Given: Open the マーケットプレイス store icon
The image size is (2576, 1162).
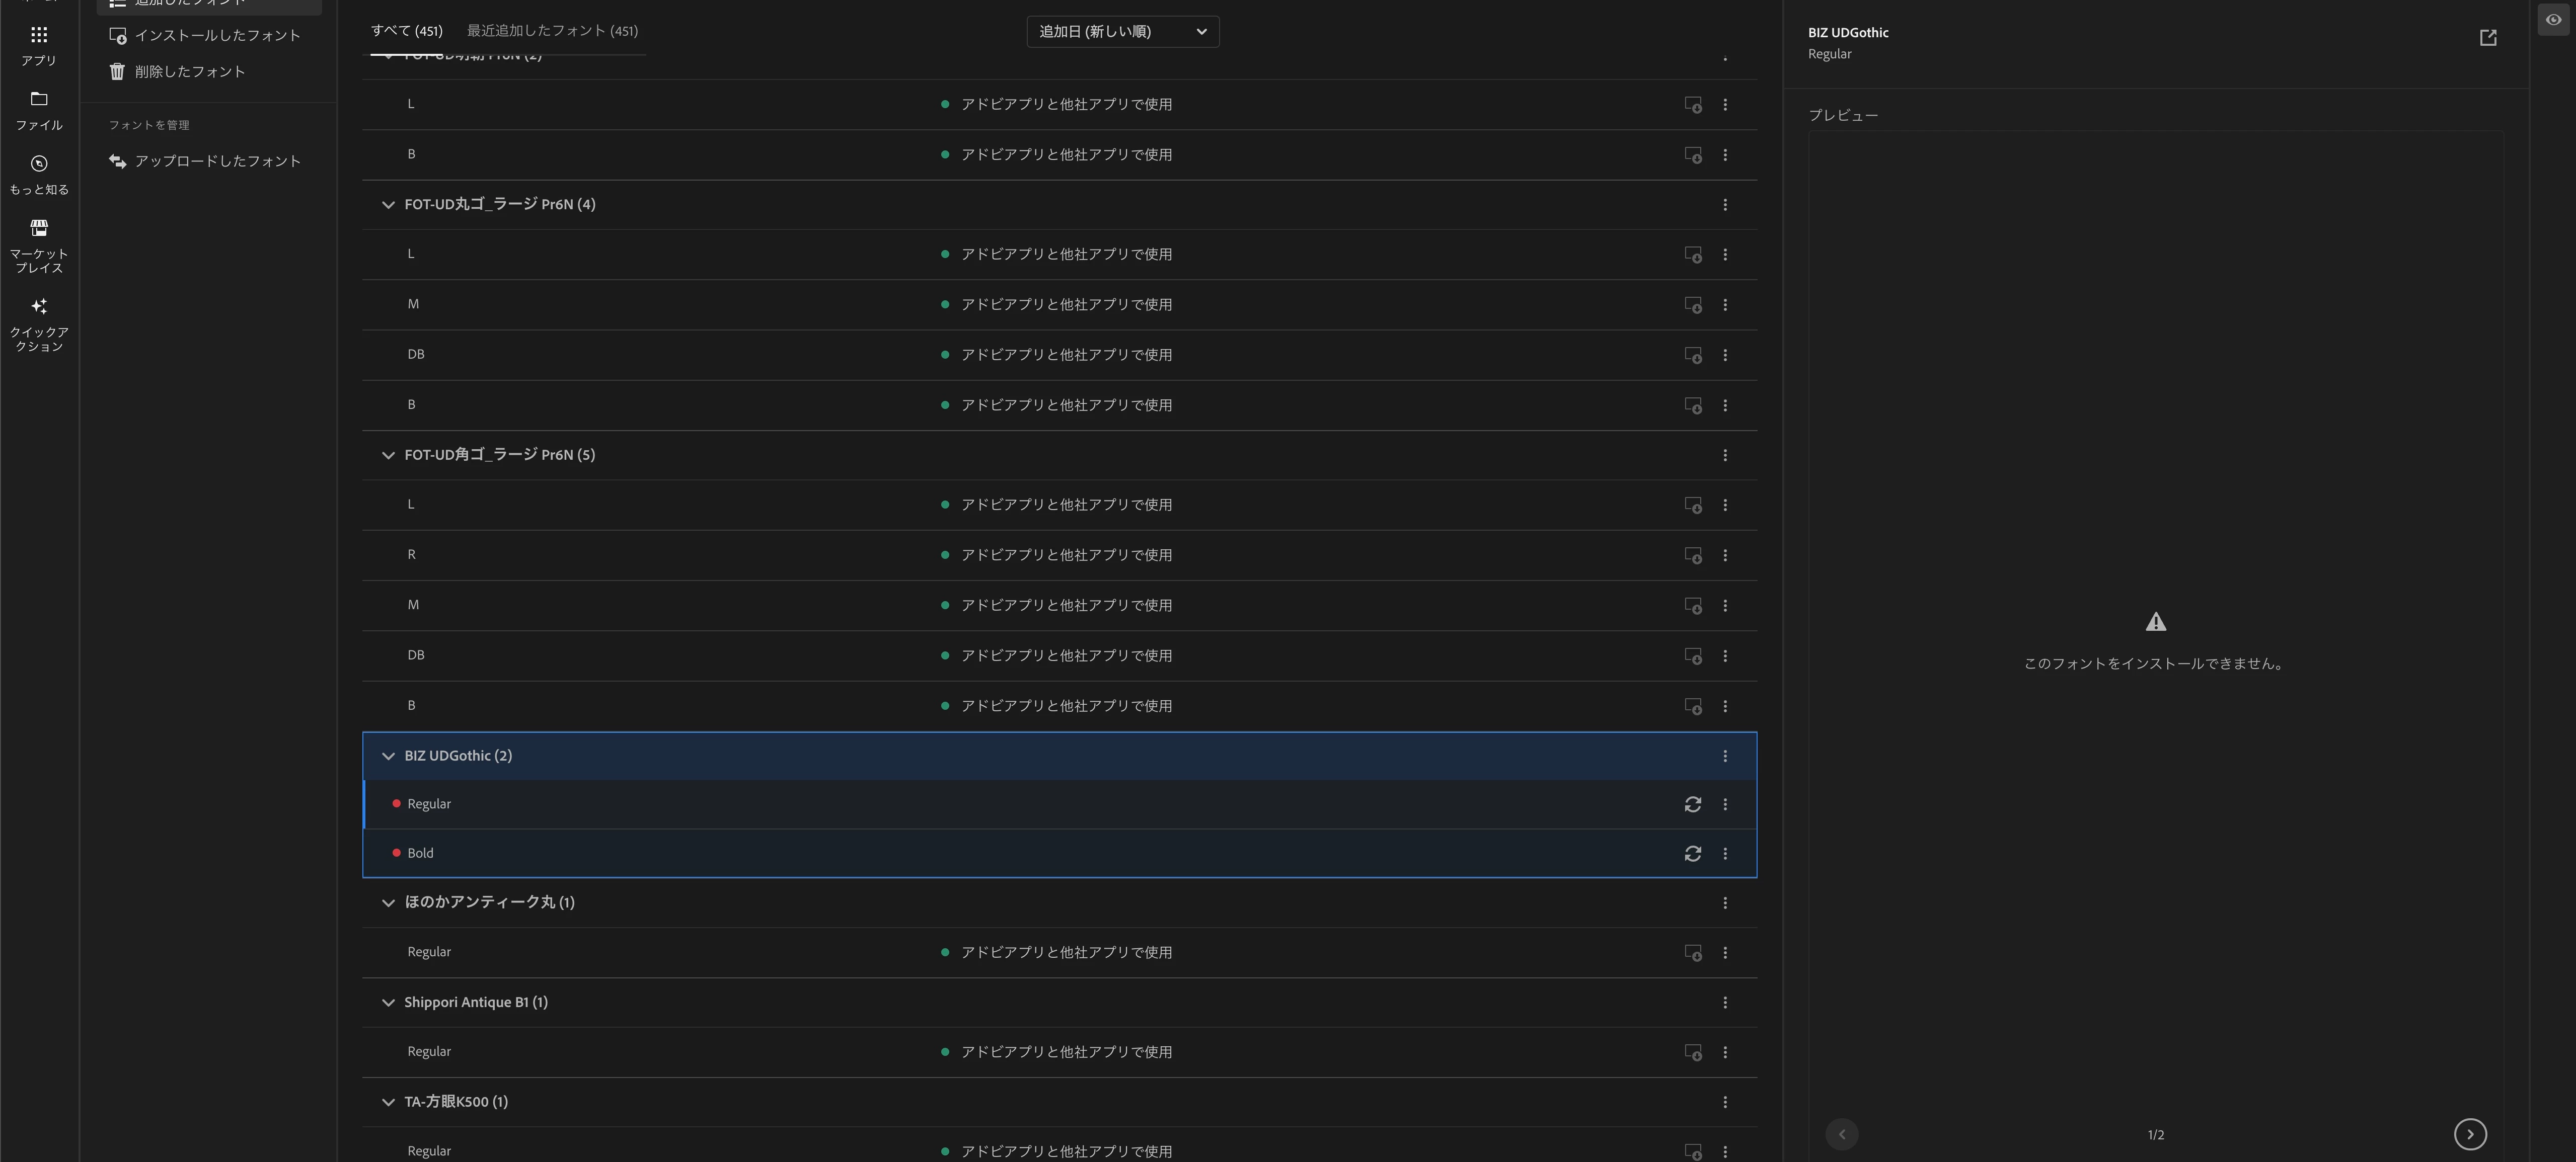Looking at the screenshot, I should [x=39, y=229].
